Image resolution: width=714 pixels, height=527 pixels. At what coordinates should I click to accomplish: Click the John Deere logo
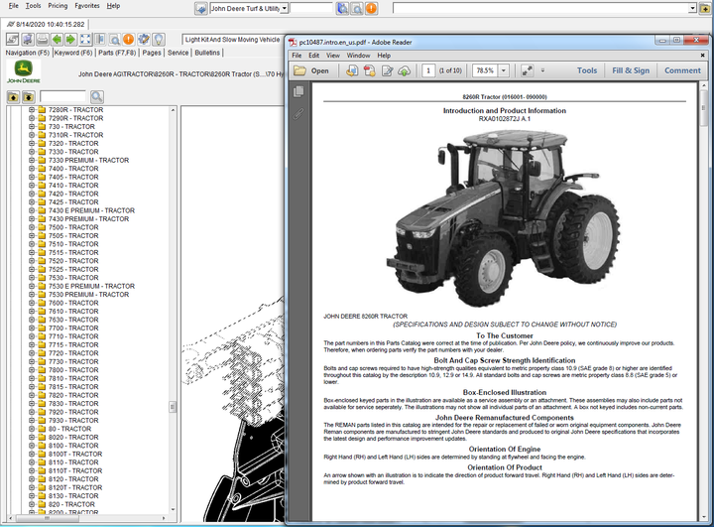click(x=23, y=71)
